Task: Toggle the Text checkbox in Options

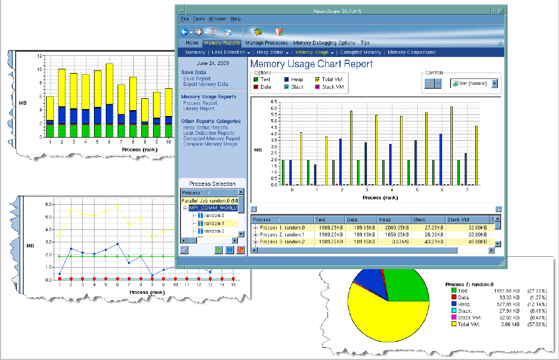Action: 256,80
